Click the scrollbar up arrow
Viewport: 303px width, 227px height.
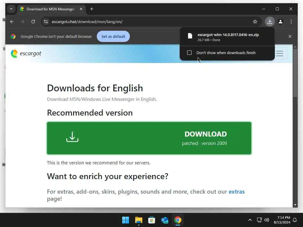295,47
